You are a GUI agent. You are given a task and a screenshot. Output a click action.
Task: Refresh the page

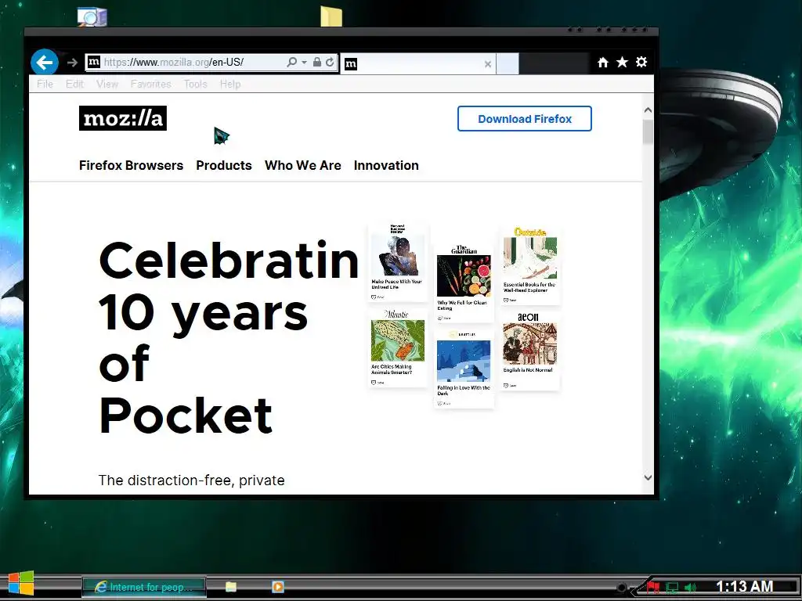(330, 63)
